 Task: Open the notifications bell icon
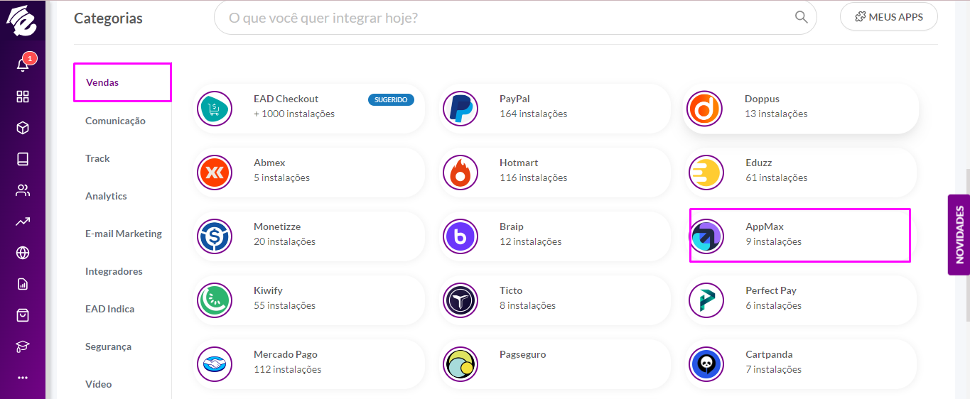(x=23, y=65)
